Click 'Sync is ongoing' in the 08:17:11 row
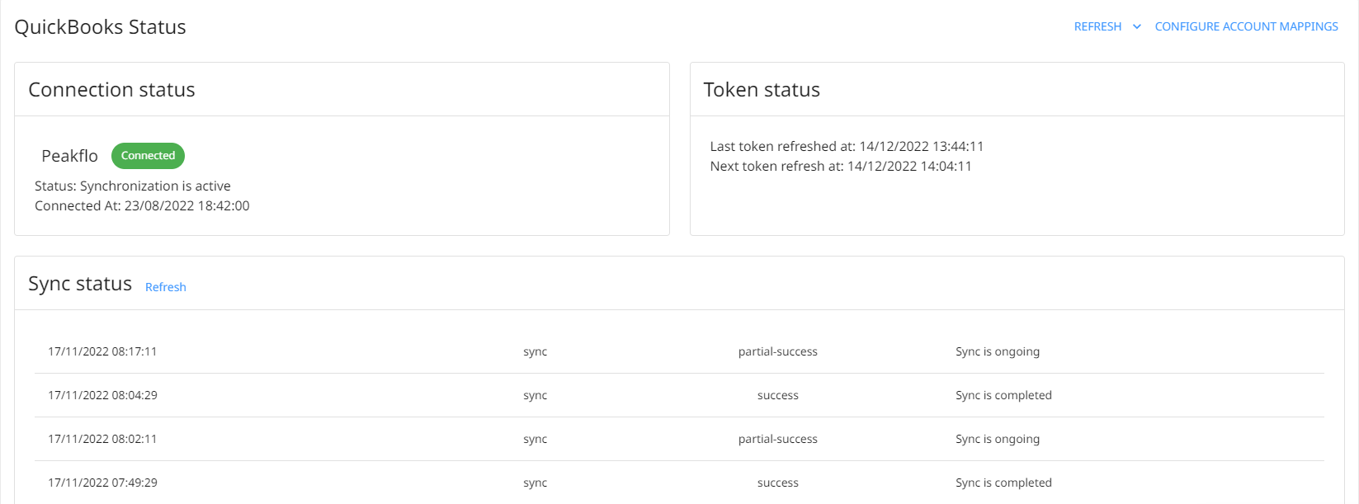1359x504 pixels. coord(998,351)
